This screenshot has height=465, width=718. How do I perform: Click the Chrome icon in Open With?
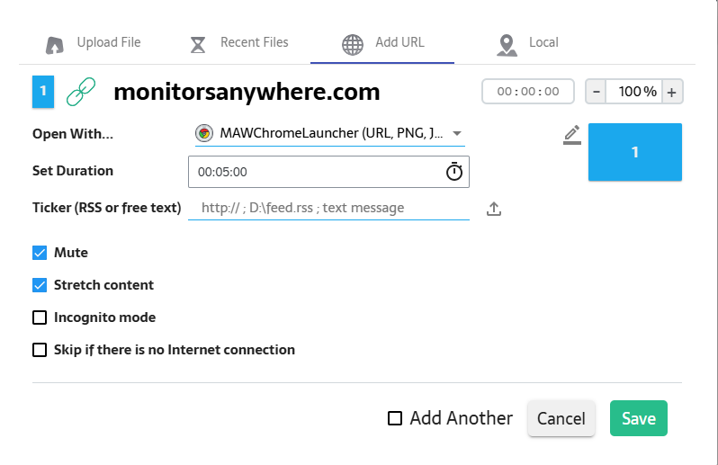tap(204, 133)
